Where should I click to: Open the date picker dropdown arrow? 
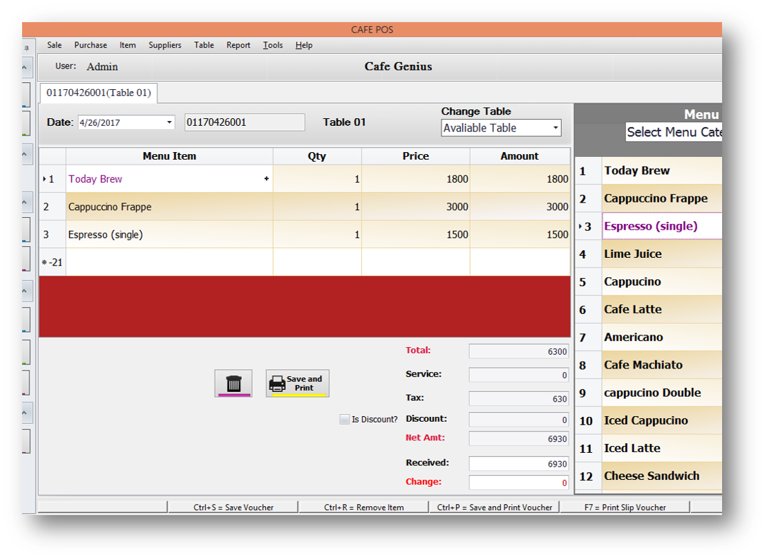tap(169, 123)
